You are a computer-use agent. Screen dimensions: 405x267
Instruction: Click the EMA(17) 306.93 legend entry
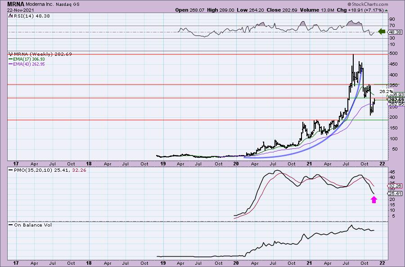(x=29, y=59)
